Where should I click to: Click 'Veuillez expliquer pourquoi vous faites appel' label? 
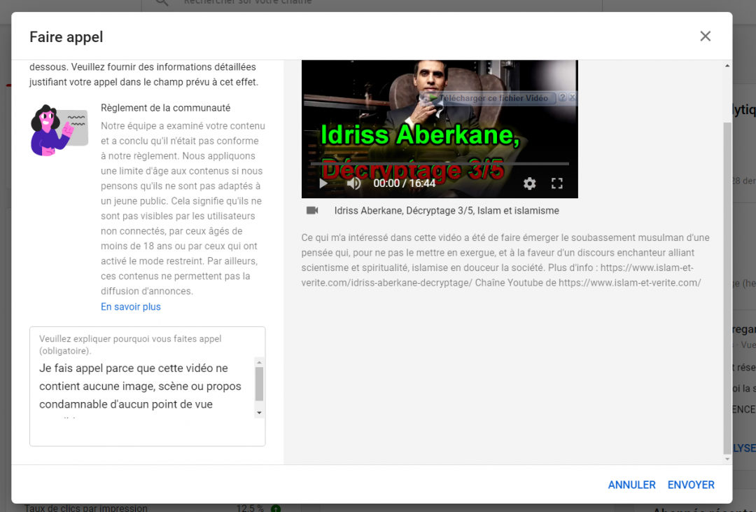click(x=130, y=345)
